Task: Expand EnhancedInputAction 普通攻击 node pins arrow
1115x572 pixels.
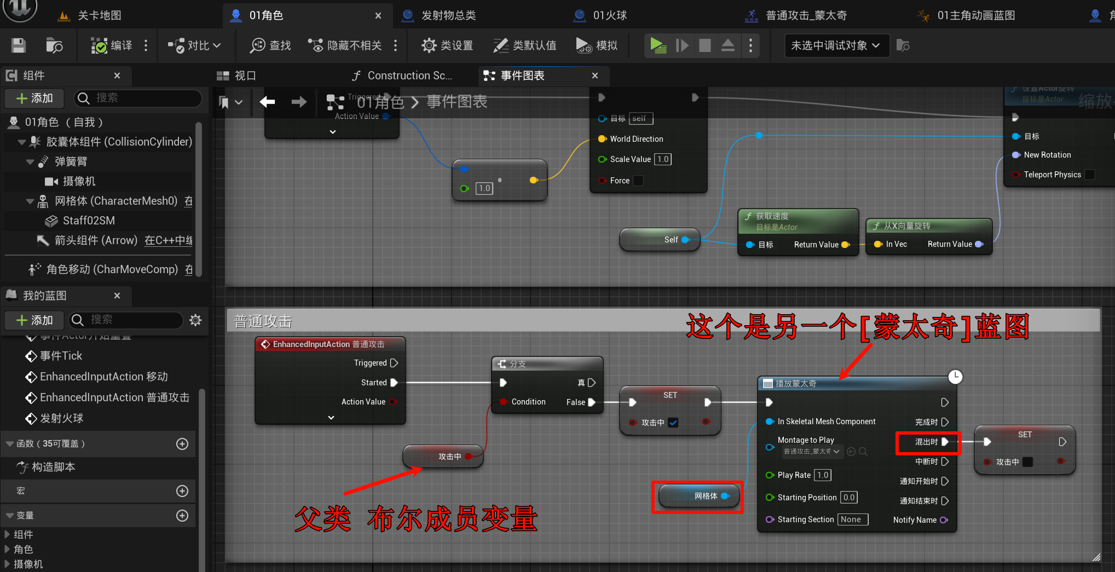Action: pyautogui.click(x=331, y=418)
